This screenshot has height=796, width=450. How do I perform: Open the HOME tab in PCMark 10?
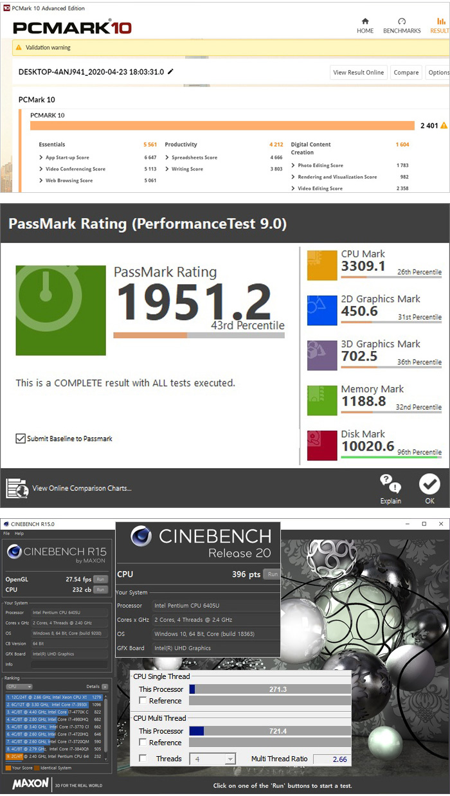coord(365,25)
